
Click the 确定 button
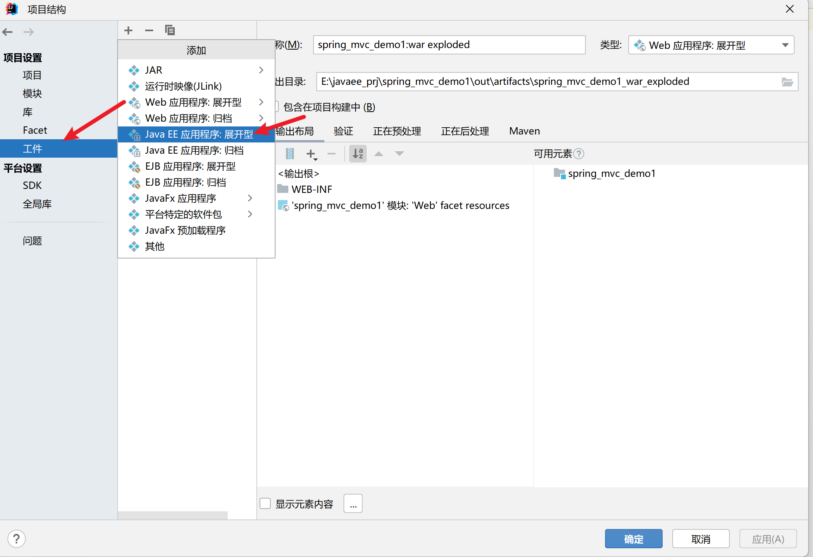pyautogui.click(x=633, y=539)
